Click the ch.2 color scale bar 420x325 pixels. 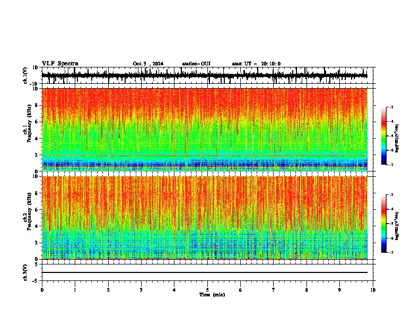click(x=384, y=224)
